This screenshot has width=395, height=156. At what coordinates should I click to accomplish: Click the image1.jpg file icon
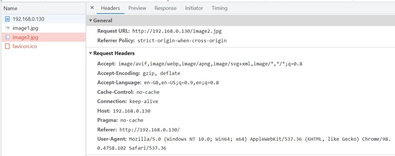click(8, 28)
